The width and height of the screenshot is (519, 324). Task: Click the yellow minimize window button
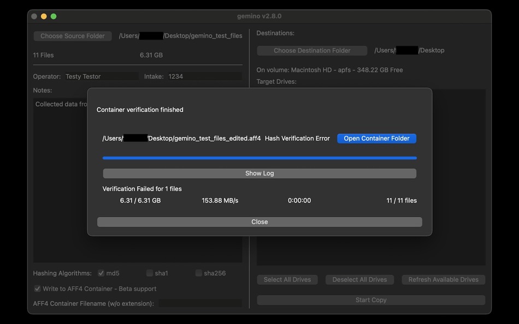coord(44,16)
